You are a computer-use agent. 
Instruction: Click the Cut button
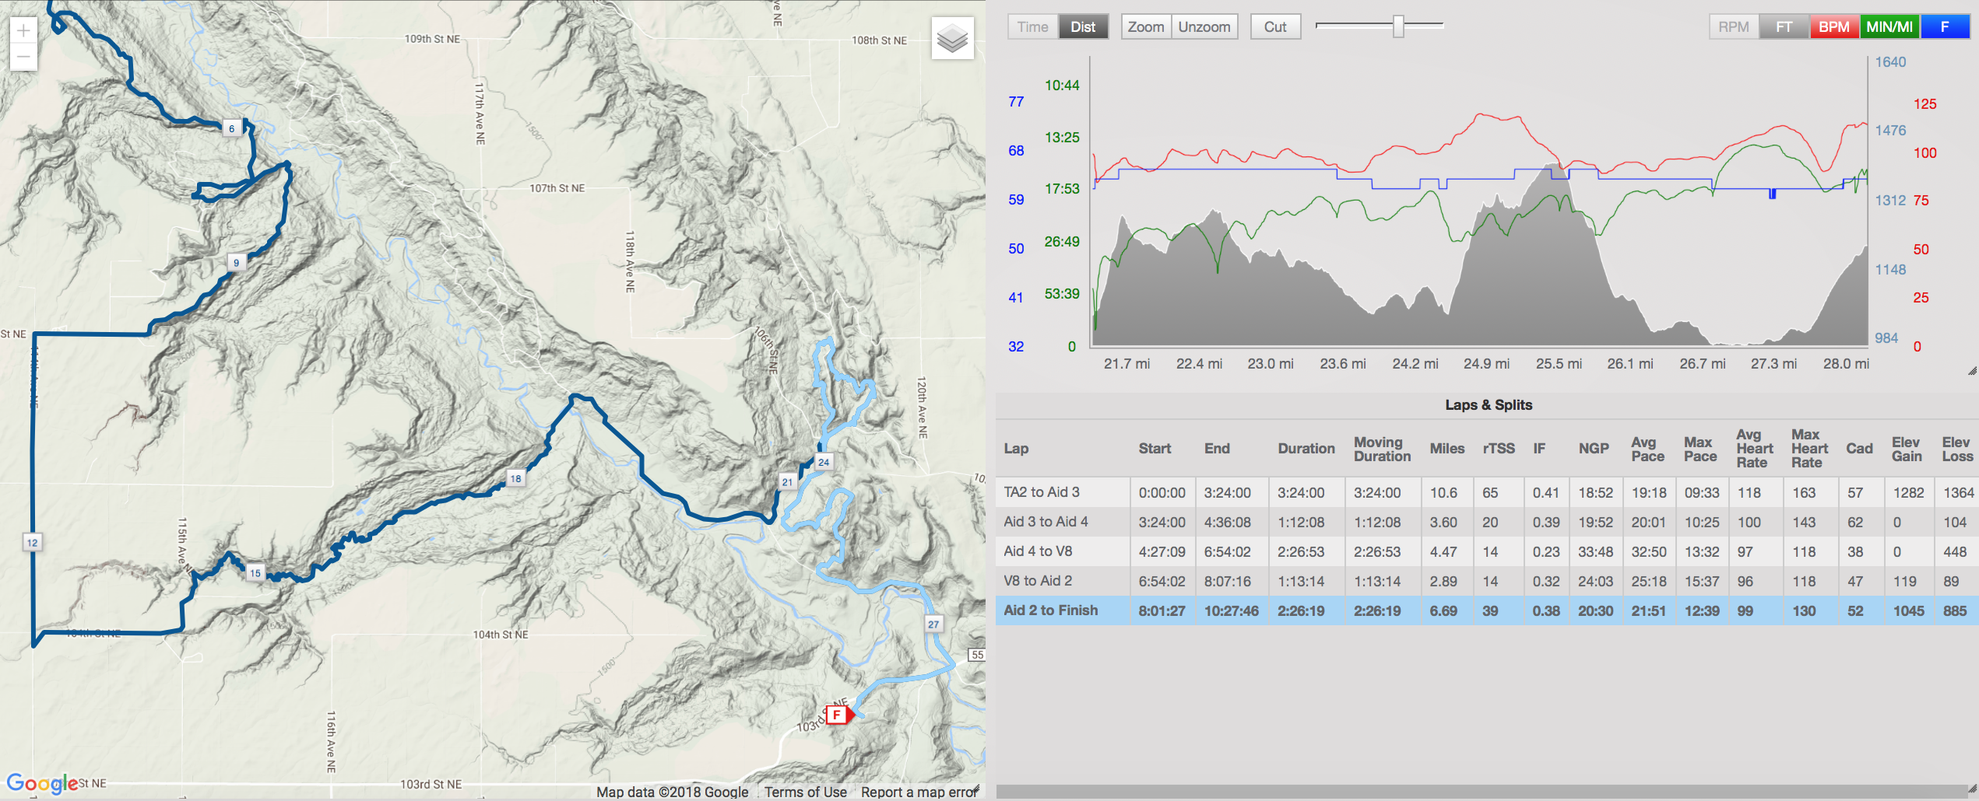1275,26
